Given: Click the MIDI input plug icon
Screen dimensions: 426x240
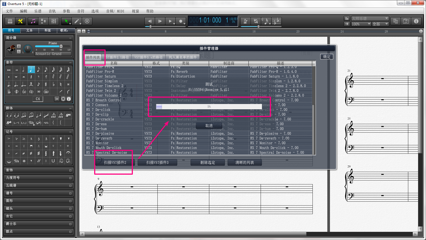Looking at the screenshot, I should [63, 99].
